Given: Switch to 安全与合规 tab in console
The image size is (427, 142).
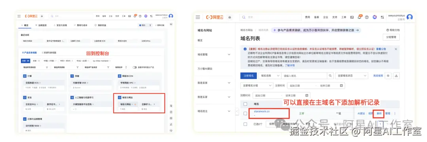Looking at the screenshot, I should point(60,25).
